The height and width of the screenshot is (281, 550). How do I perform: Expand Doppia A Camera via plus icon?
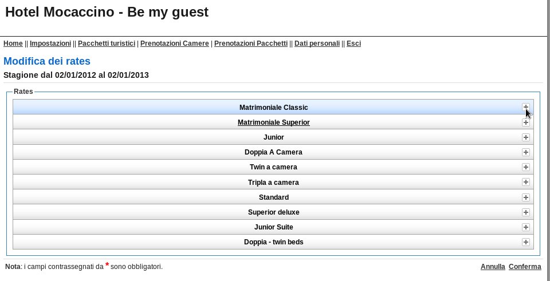[525, 152]
